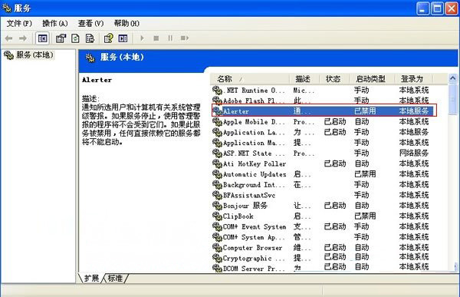Switch to the 扩展 tab
Viewport: 460px width, 297px height.
(91, 278)
